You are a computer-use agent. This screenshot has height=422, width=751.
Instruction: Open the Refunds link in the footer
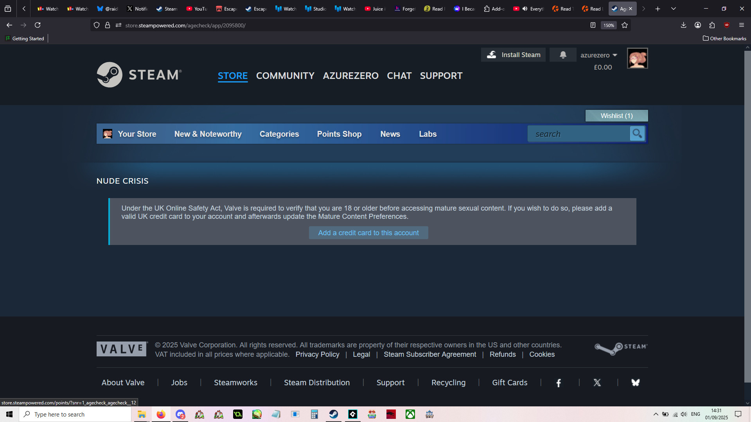[503, 354]
